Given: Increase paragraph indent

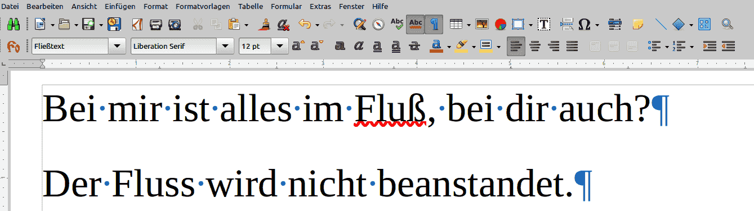Looking at the screenshot, I should point(710,46).
